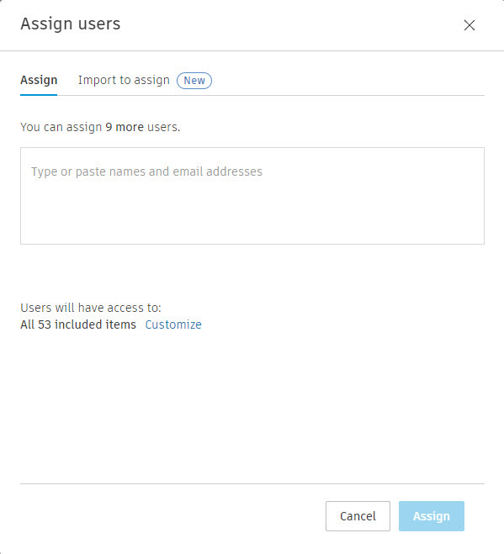Click the Assign users dialog title
Screen dimensions: 504x554
point(71,24)
